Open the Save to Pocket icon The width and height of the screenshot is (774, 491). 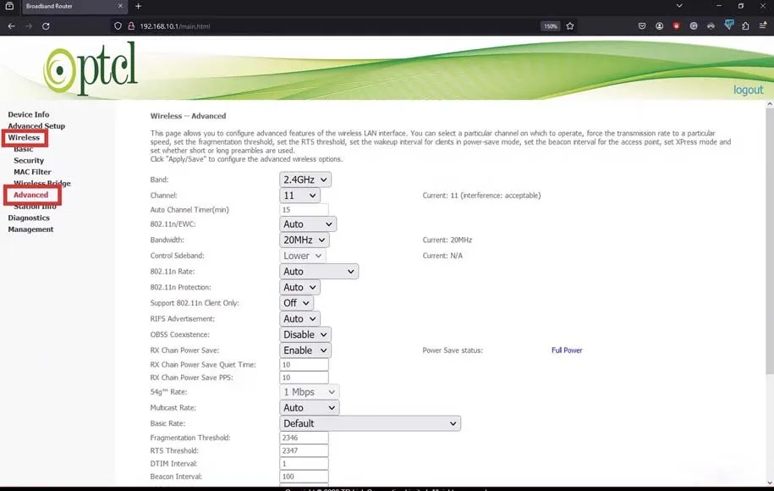click(x=643, y=26)
